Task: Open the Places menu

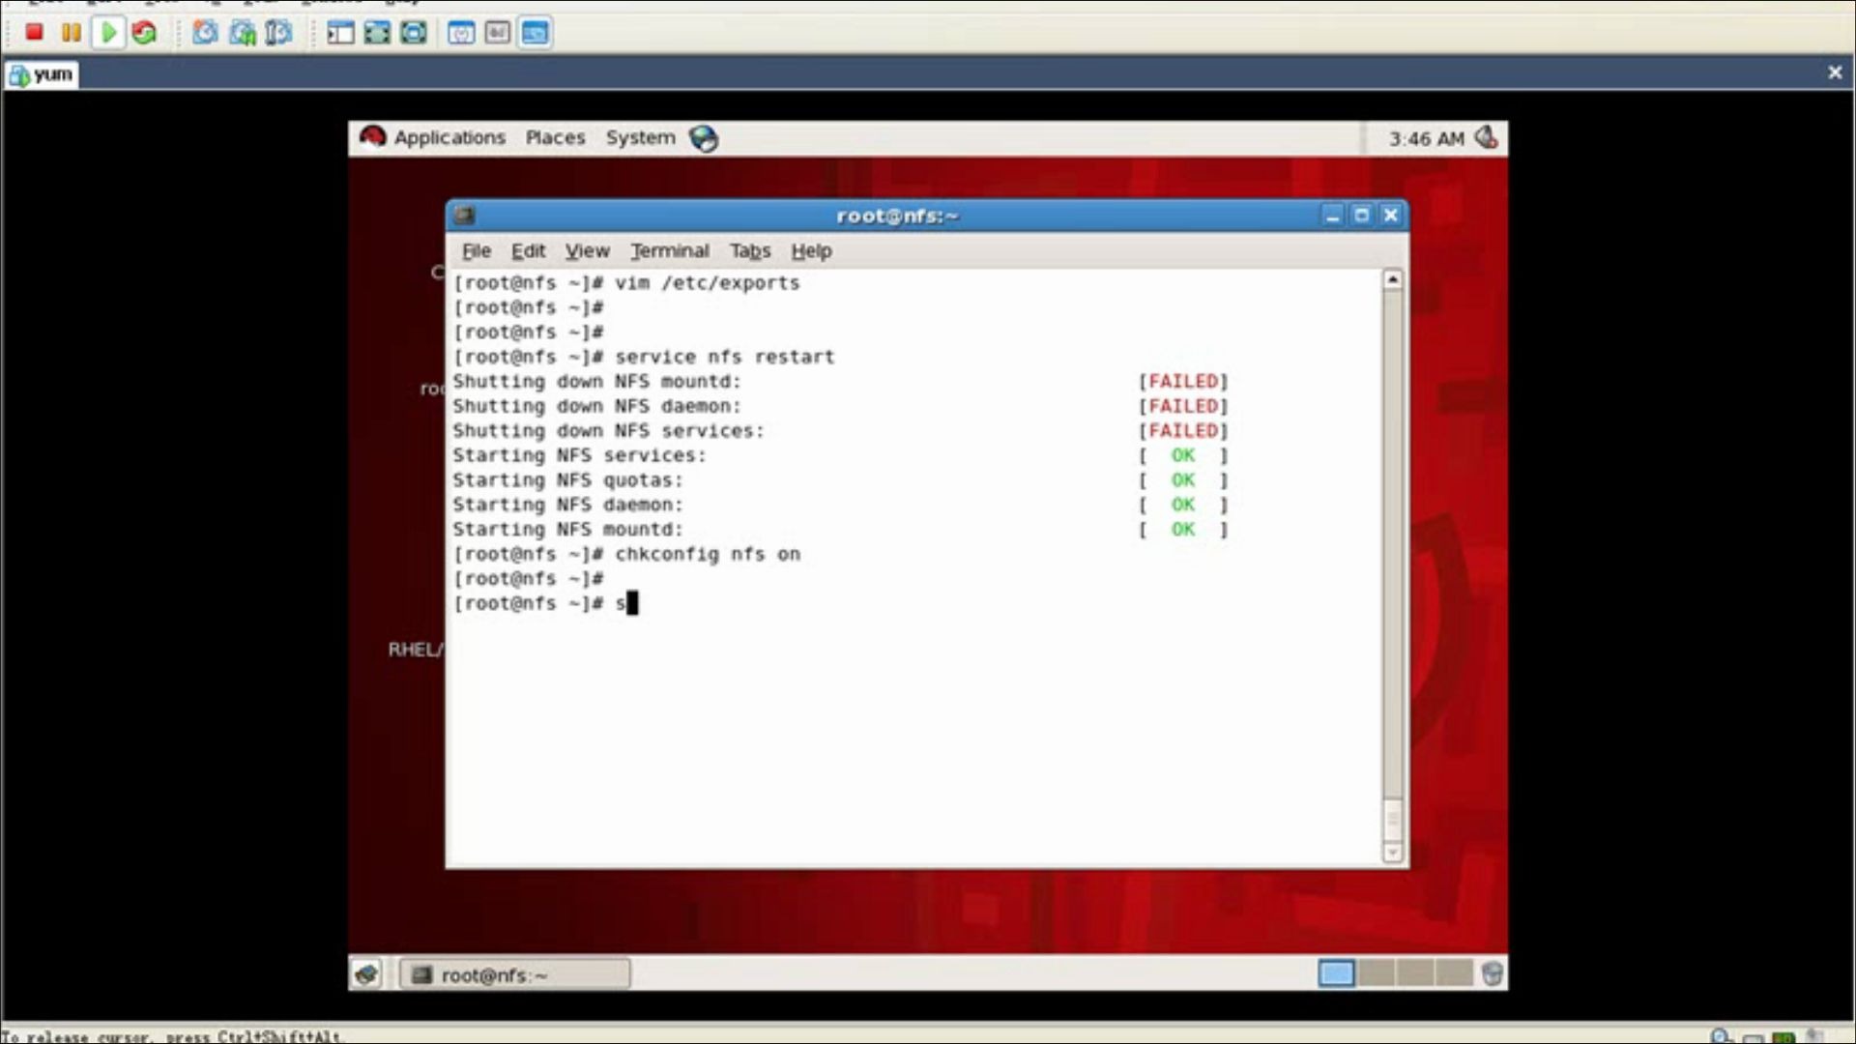Action: pos(555,137)
